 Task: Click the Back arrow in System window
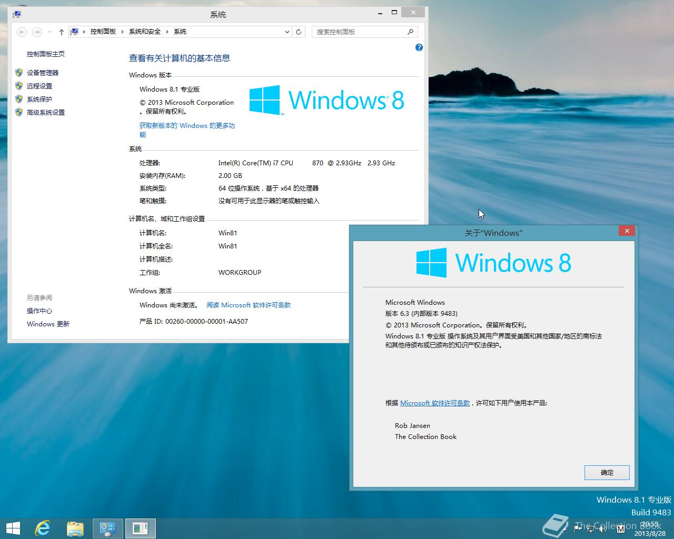point(22,32)
